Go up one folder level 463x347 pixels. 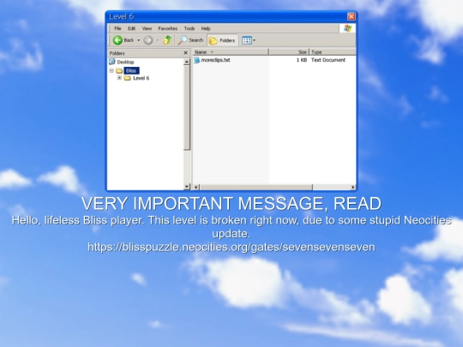pyautogui.click(x=167, y=40)
